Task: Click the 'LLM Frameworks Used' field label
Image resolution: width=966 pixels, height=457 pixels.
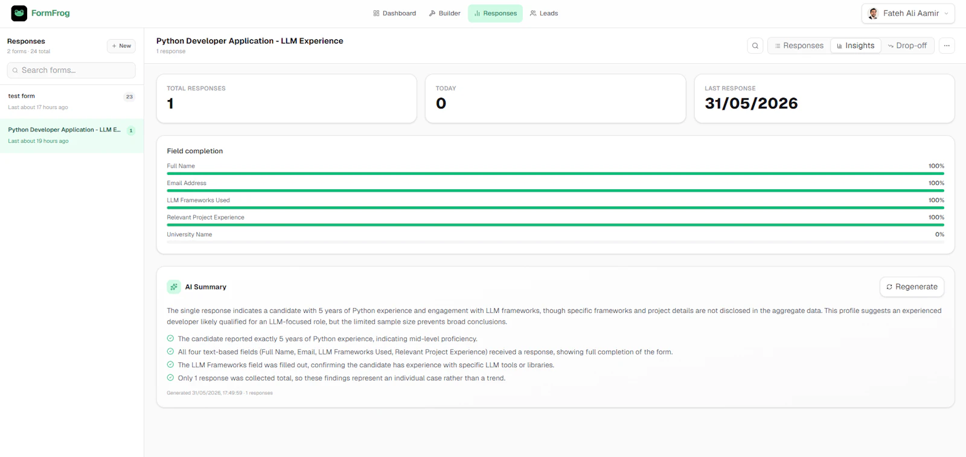Action: [198, 200]
